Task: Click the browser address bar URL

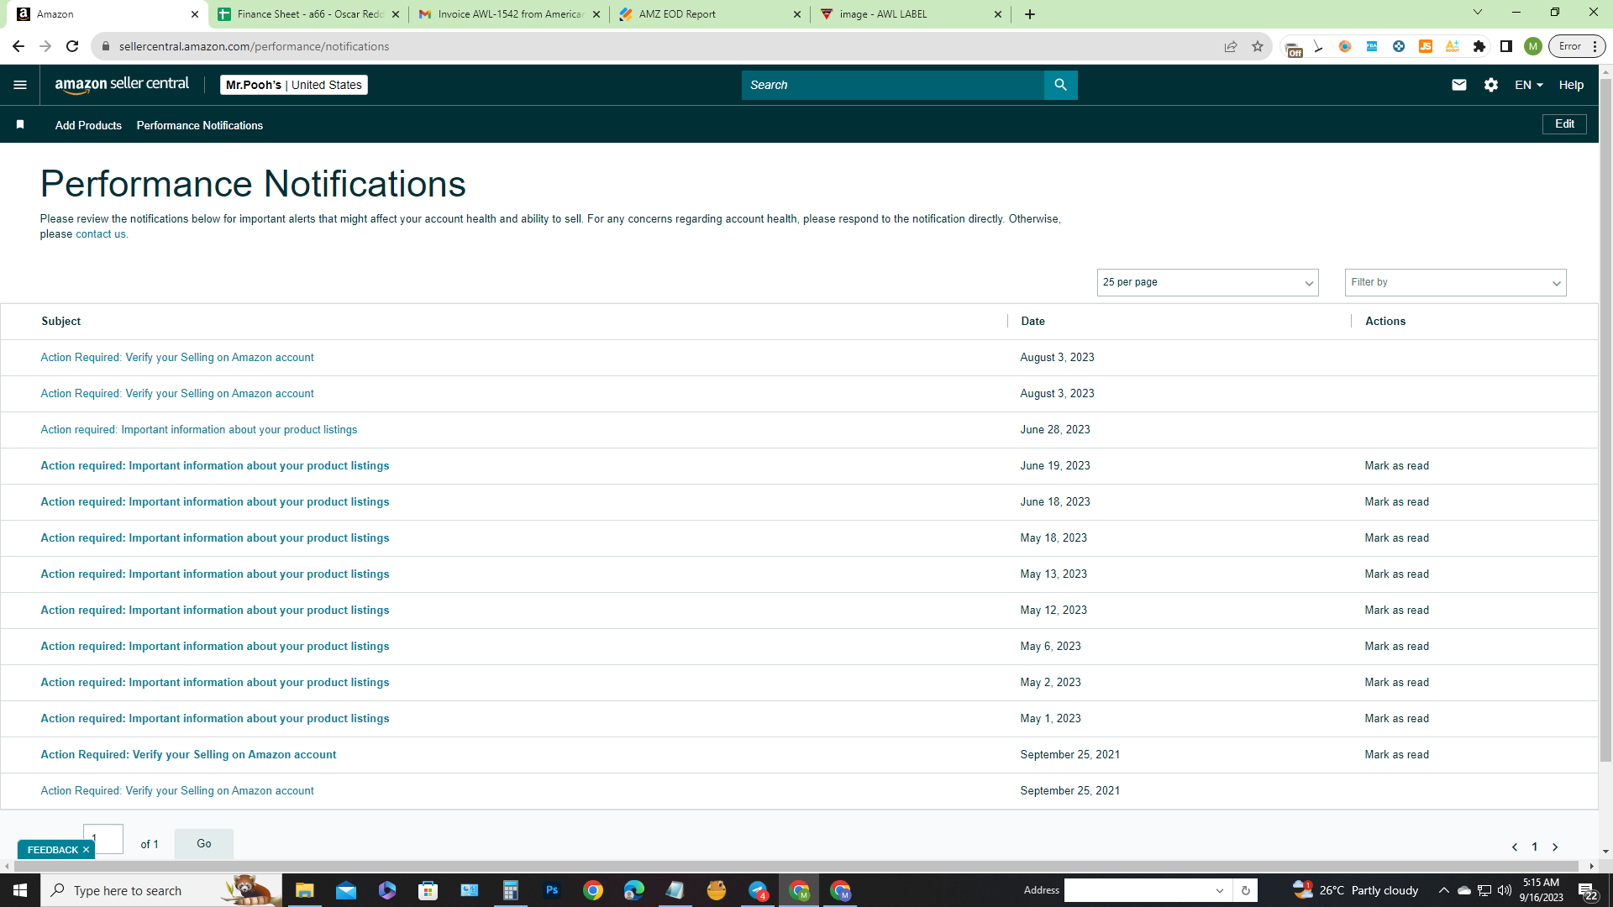Action: 254,46
